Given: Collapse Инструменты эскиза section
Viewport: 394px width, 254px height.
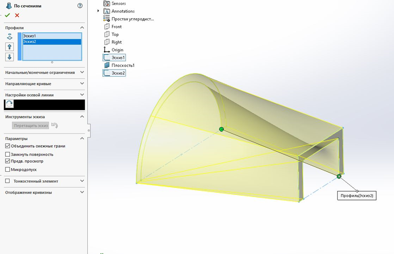Looking at the screenshot, I should pyautogui.click(x=82, y=117).
